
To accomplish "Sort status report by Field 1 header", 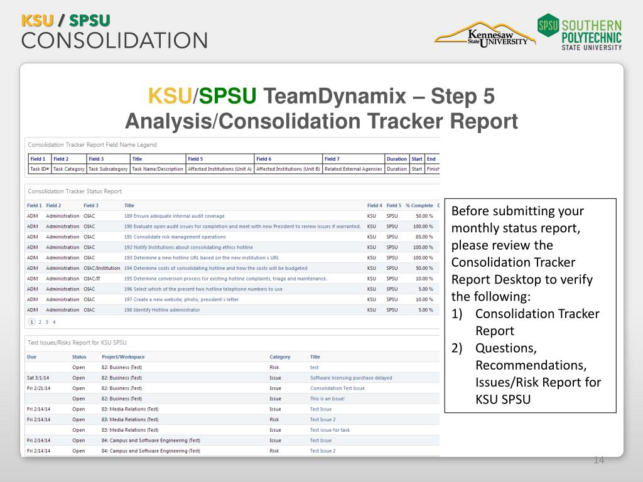I will coord(35,206).
